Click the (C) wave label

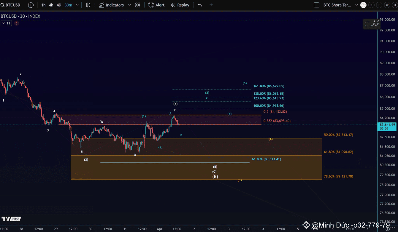point(214,172)
